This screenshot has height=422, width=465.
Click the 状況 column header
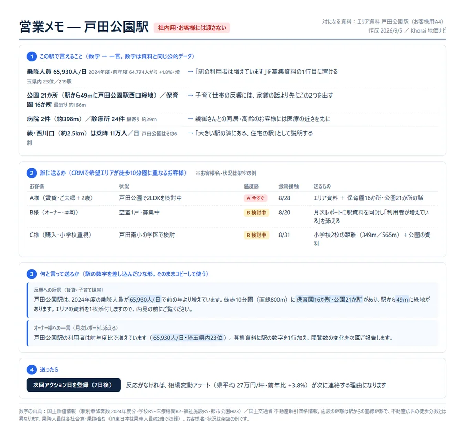click(x=124, y=186)
